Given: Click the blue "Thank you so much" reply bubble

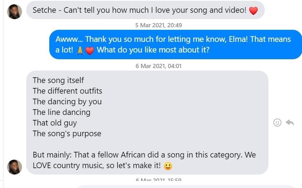Looking at the screenshot, I should pyautogui.click(x=175, y=44).
